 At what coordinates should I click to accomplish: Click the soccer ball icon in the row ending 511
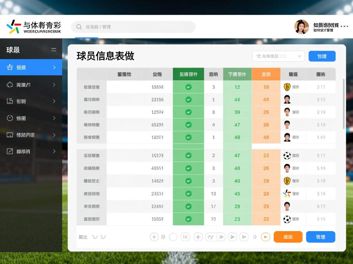point(287,156)
